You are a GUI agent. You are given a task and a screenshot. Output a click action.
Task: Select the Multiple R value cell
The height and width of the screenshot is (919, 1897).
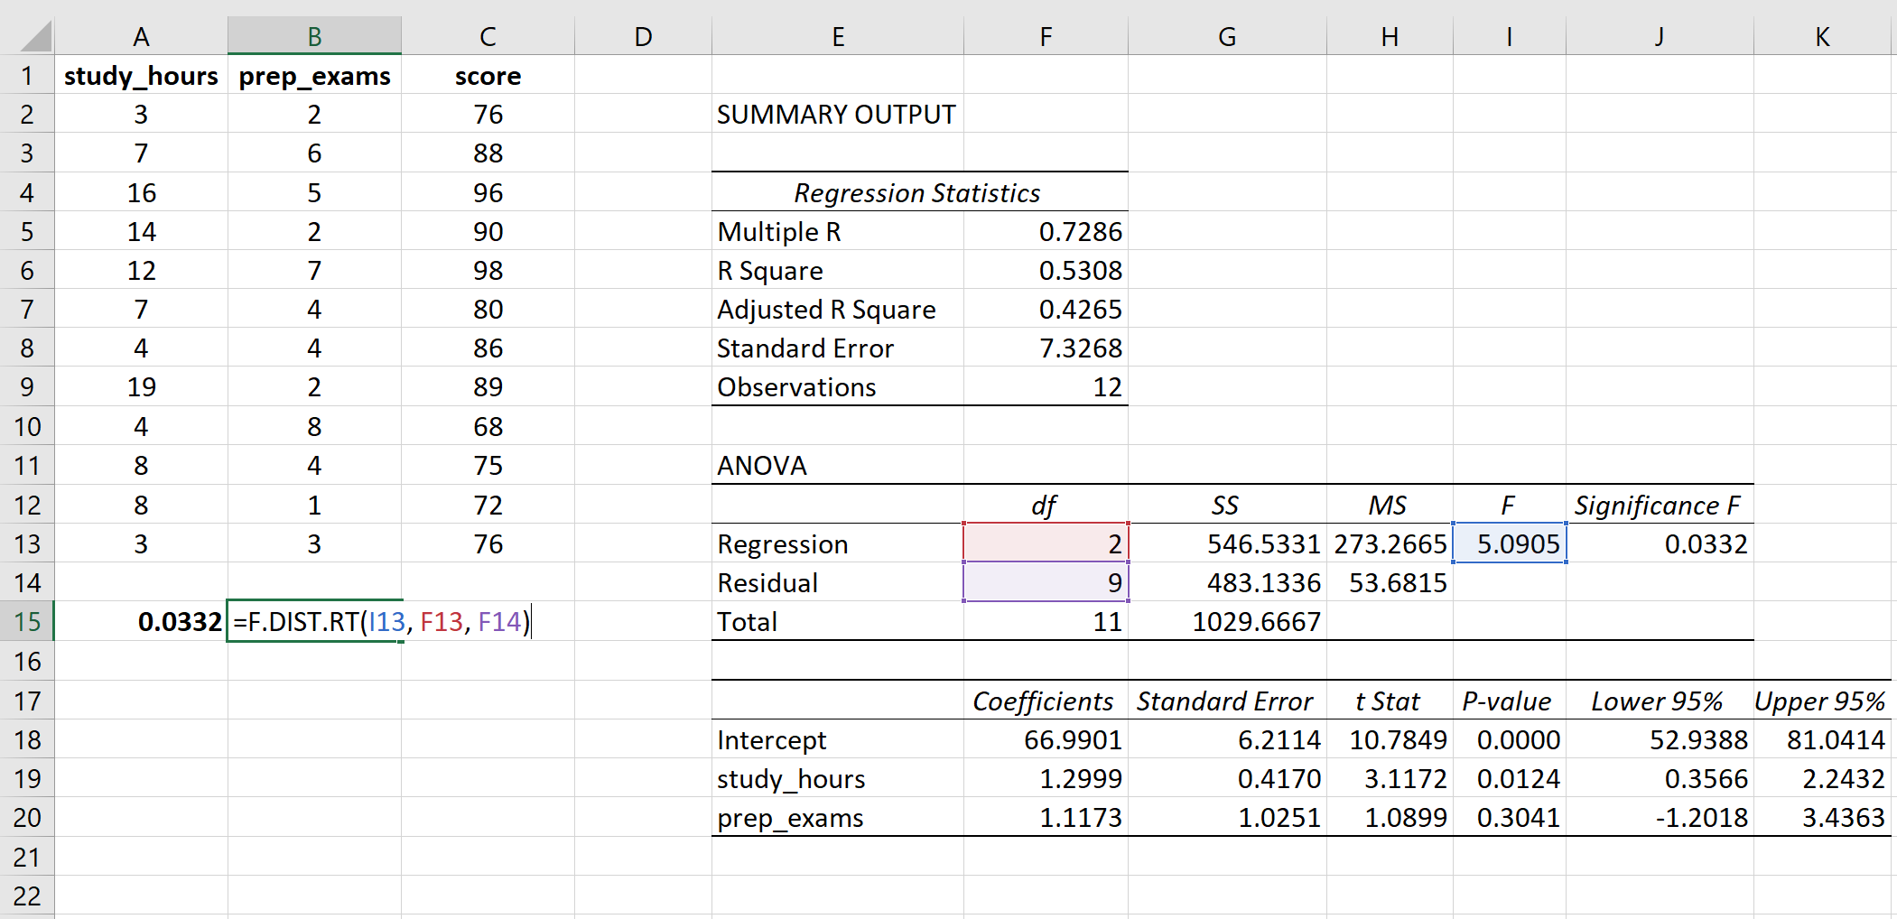click(x=1046, y=231)
